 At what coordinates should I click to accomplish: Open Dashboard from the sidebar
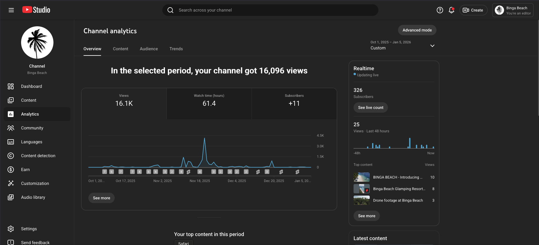pyautogui.click(x=37, y=86)
